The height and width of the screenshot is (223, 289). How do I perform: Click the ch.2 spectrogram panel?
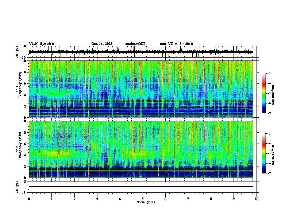point(141,149)
